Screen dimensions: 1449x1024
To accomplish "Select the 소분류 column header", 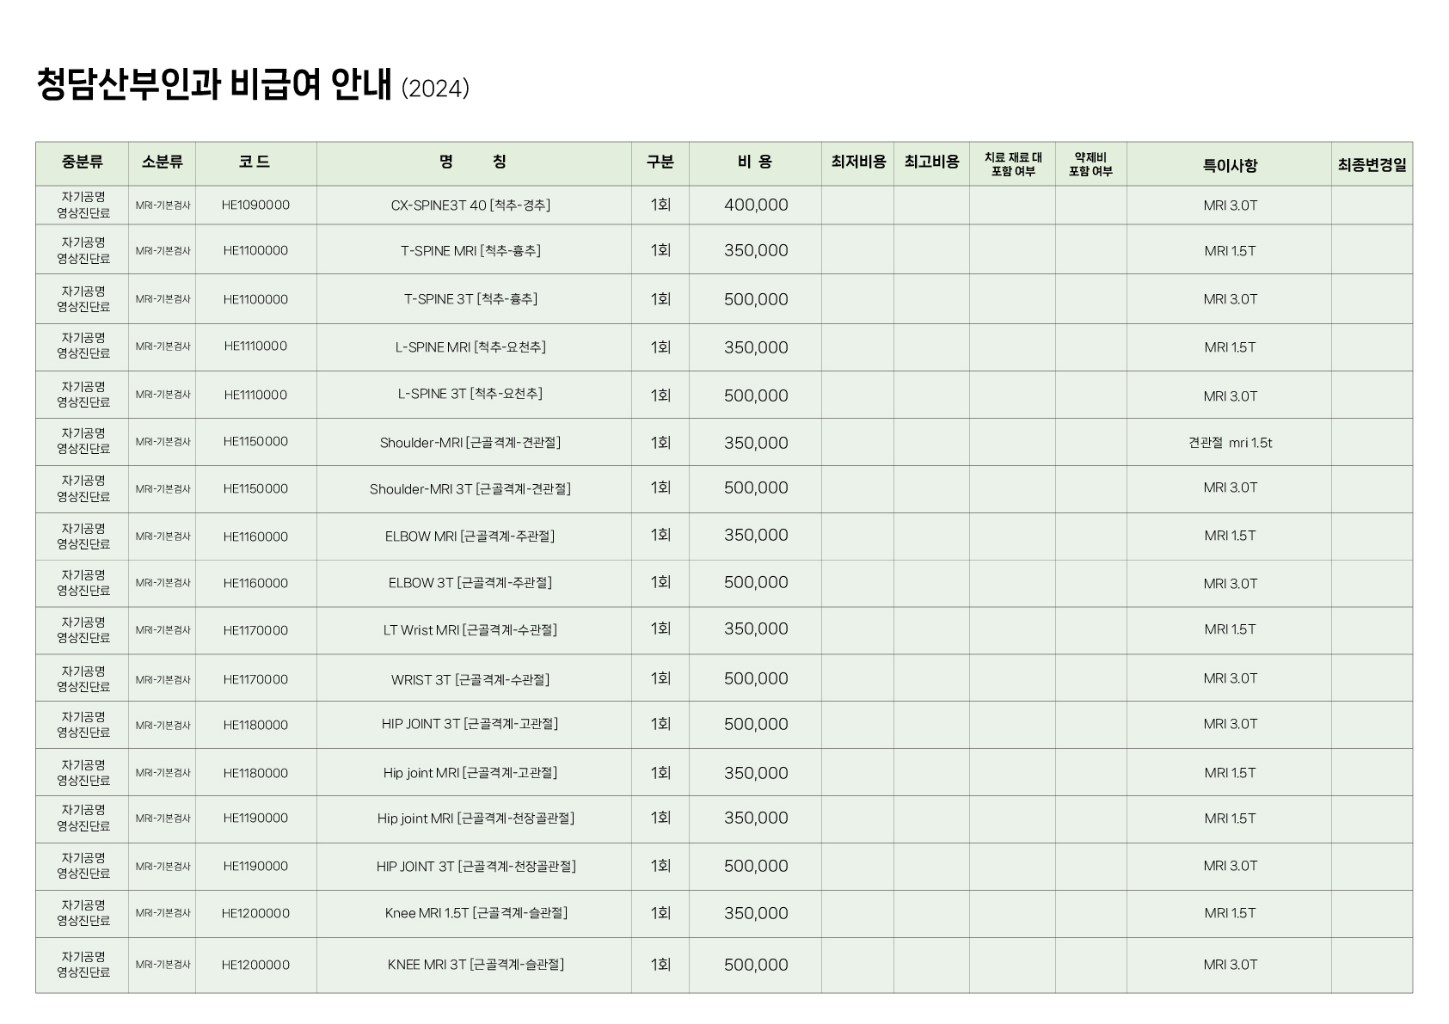I will [162, 162].
